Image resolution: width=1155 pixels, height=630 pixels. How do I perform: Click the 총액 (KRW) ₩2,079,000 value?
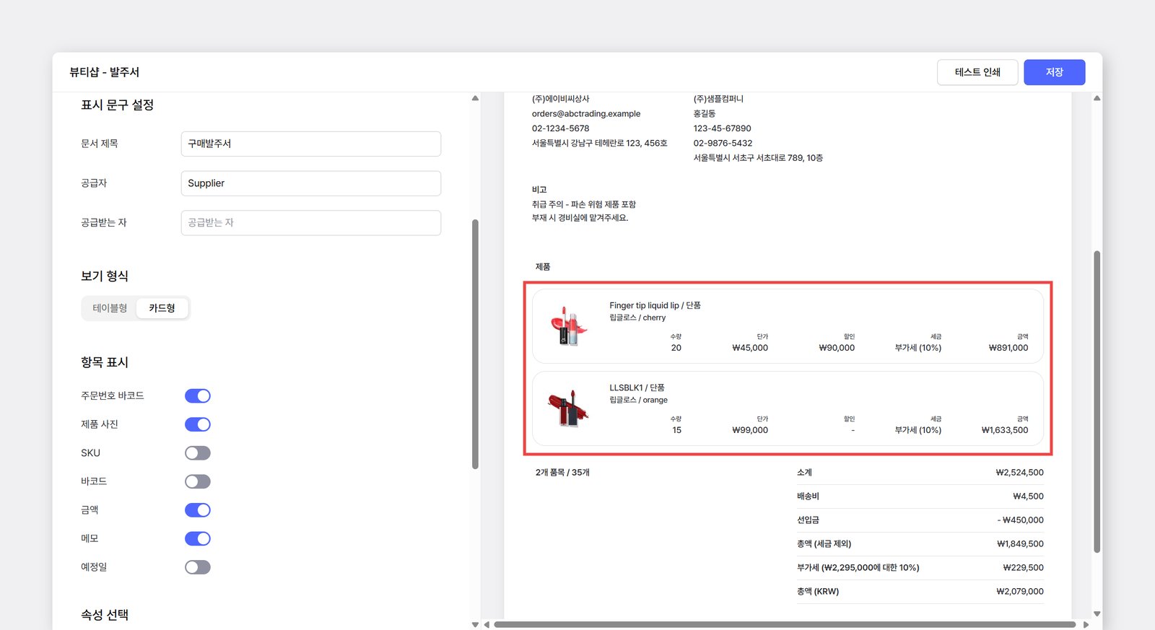(1020, 592)
